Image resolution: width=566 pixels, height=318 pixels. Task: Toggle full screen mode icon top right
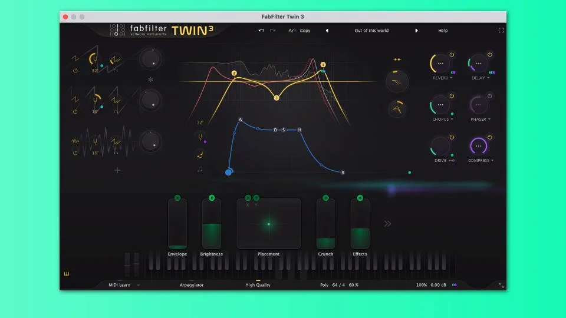point(501,31)
